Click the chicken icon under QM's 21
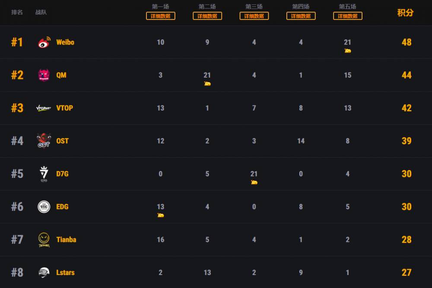This screenshot has height=288, width=432. coord(207,84)
